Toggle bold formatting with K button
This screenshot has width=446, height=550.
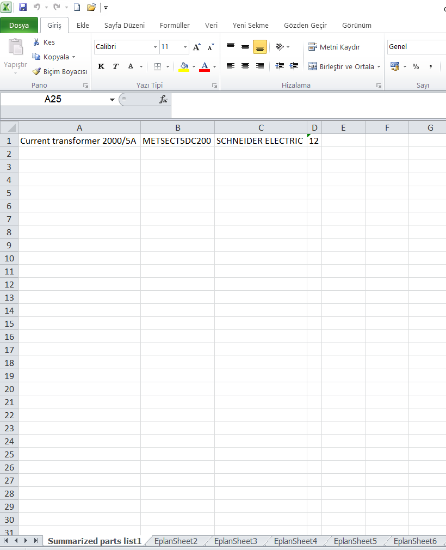(x=101, y=66)
